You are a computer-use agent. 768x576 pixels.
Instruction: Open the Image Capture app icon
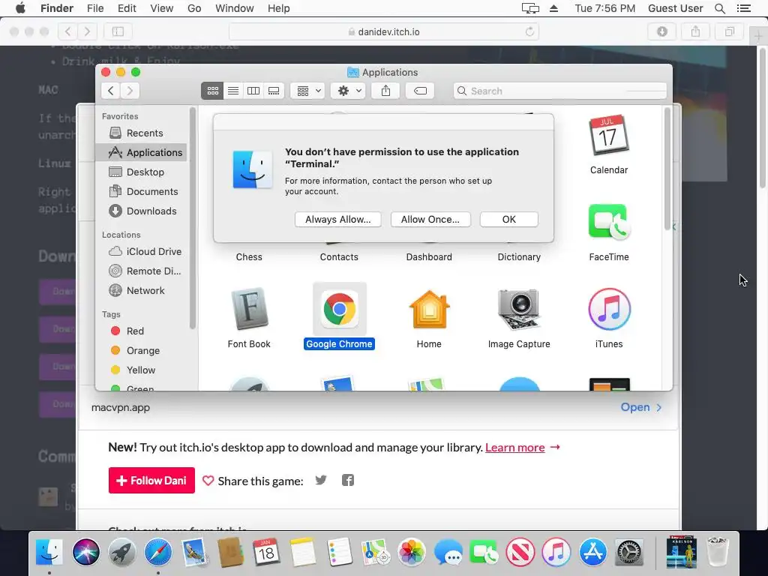click(x=519, y=309)
